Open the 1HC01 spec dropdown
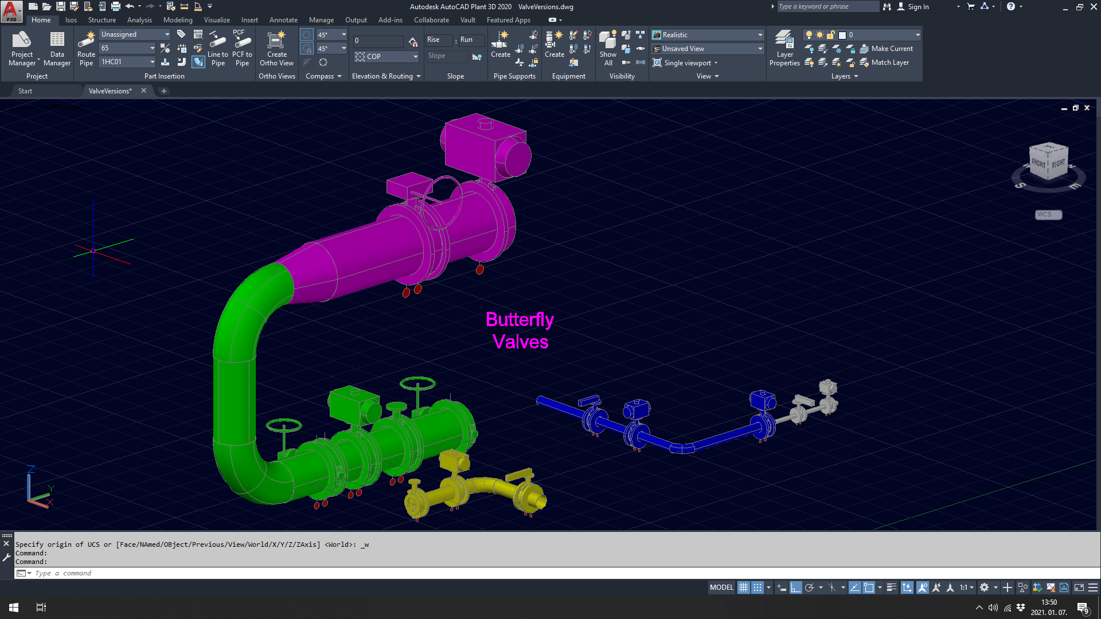 [152, 62]
